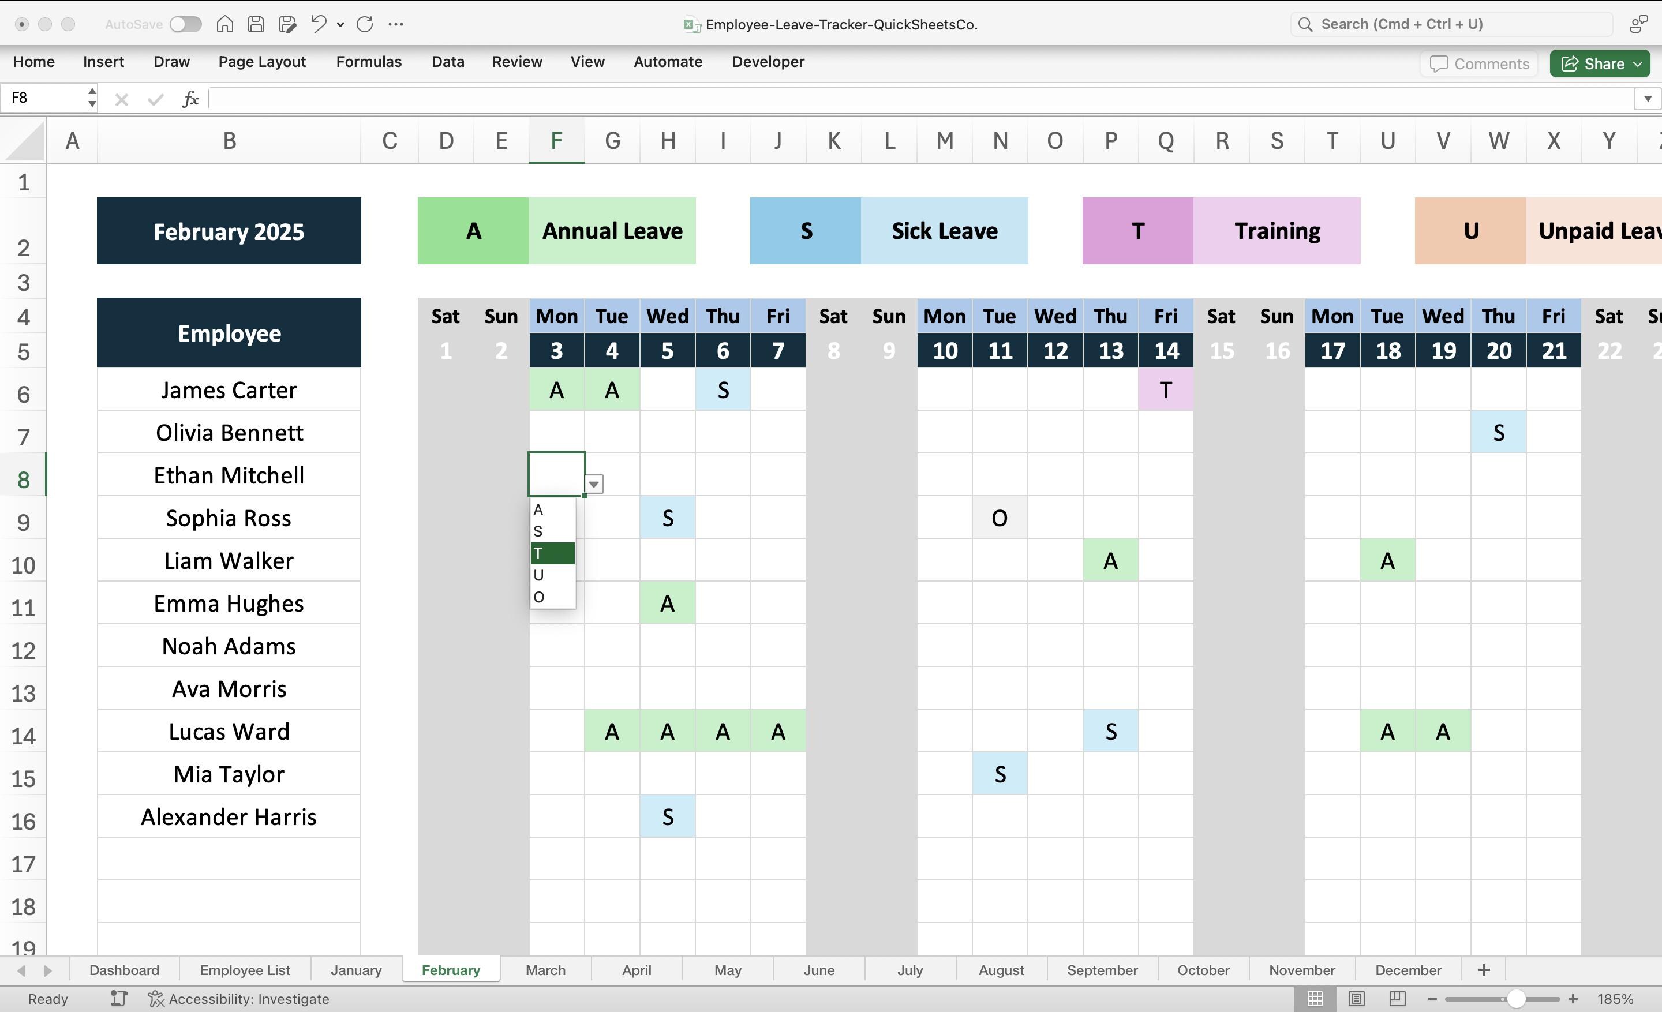The width and height of the screenshot is (1662, 1012).
Task: Click the Save As icon
Action: pos(287,24)
